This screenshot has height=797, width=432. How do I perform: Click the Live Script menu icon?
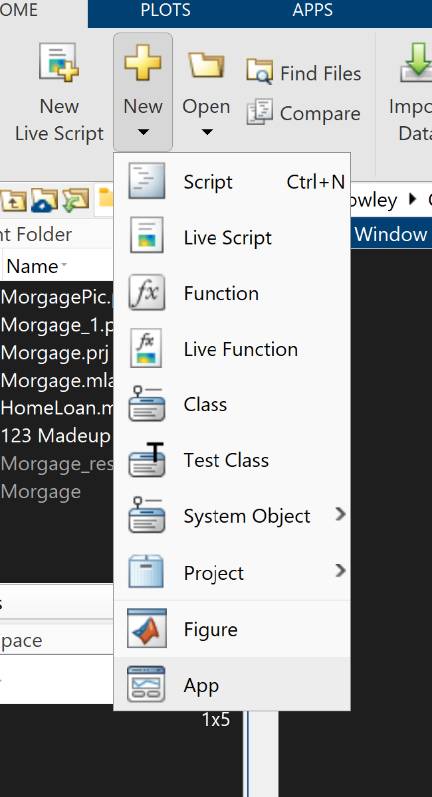[x=147, y=235]
